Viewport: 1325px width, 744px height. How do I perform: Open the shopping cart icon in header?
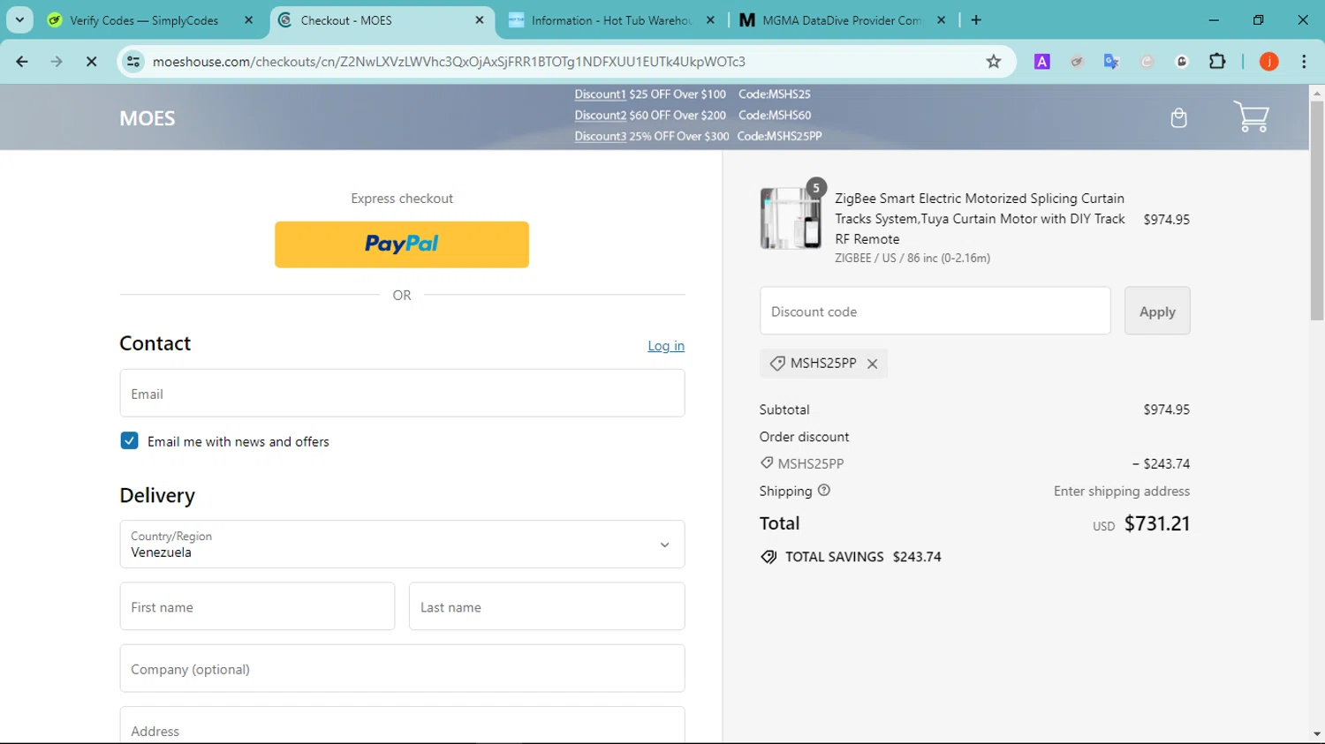[x=1251, y=116]
